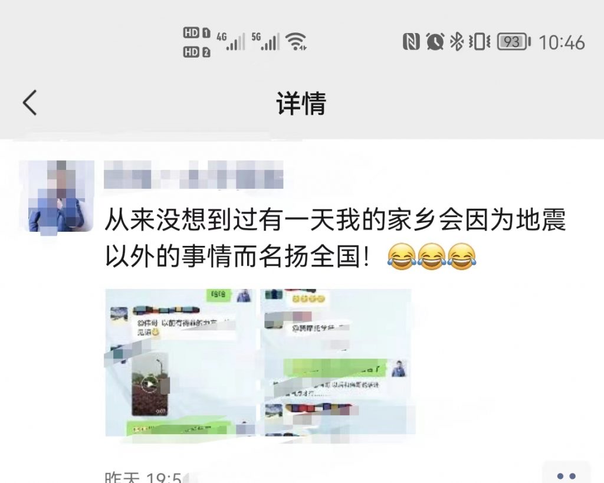Viewport: 604px width, 483px height.
Task: Open the left chat screenshot image
Action: tap(180, 363)
